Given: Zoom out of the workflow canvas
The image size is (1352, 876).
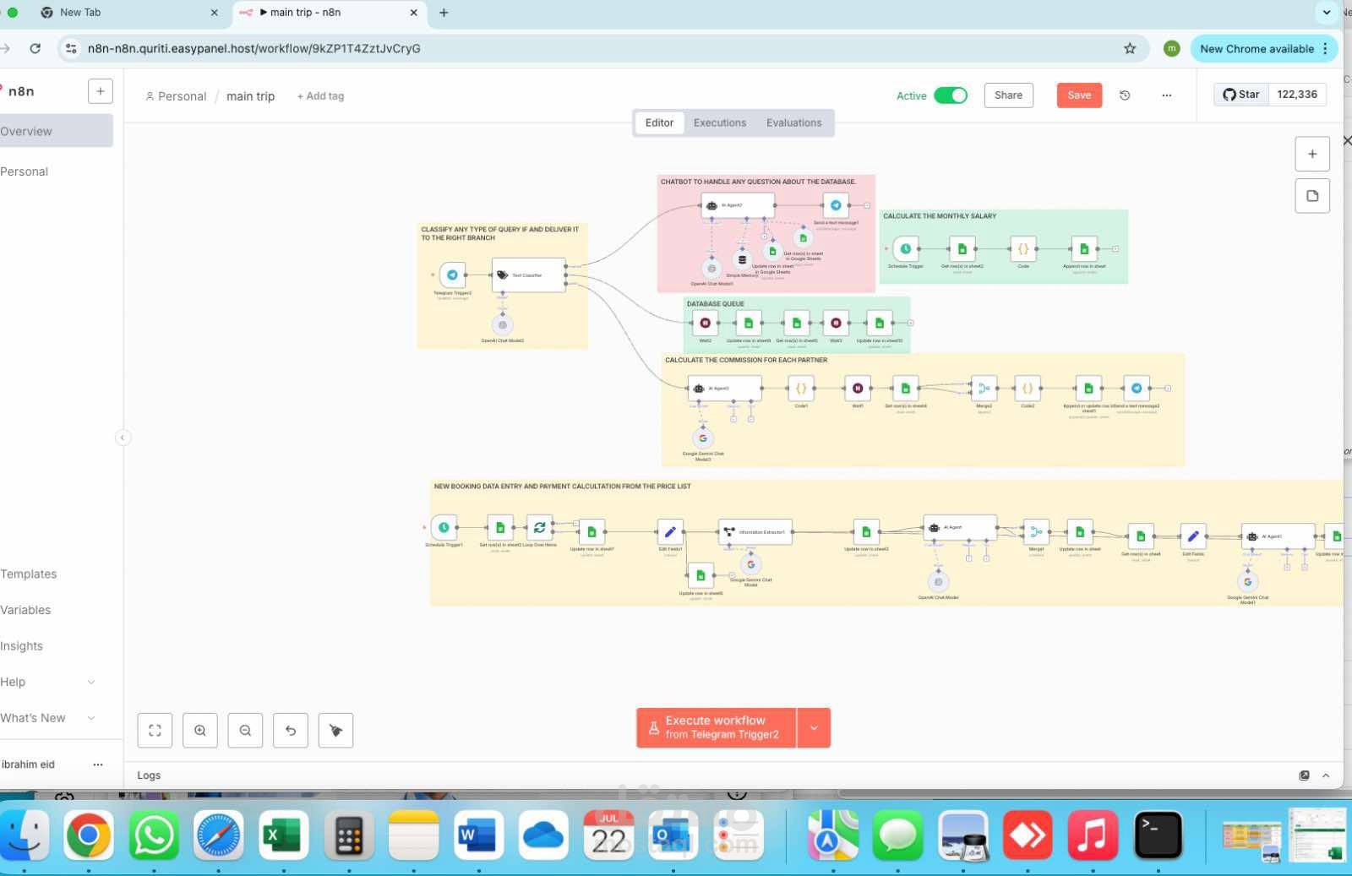Looking at the screenshot, I should pos(245,731).
